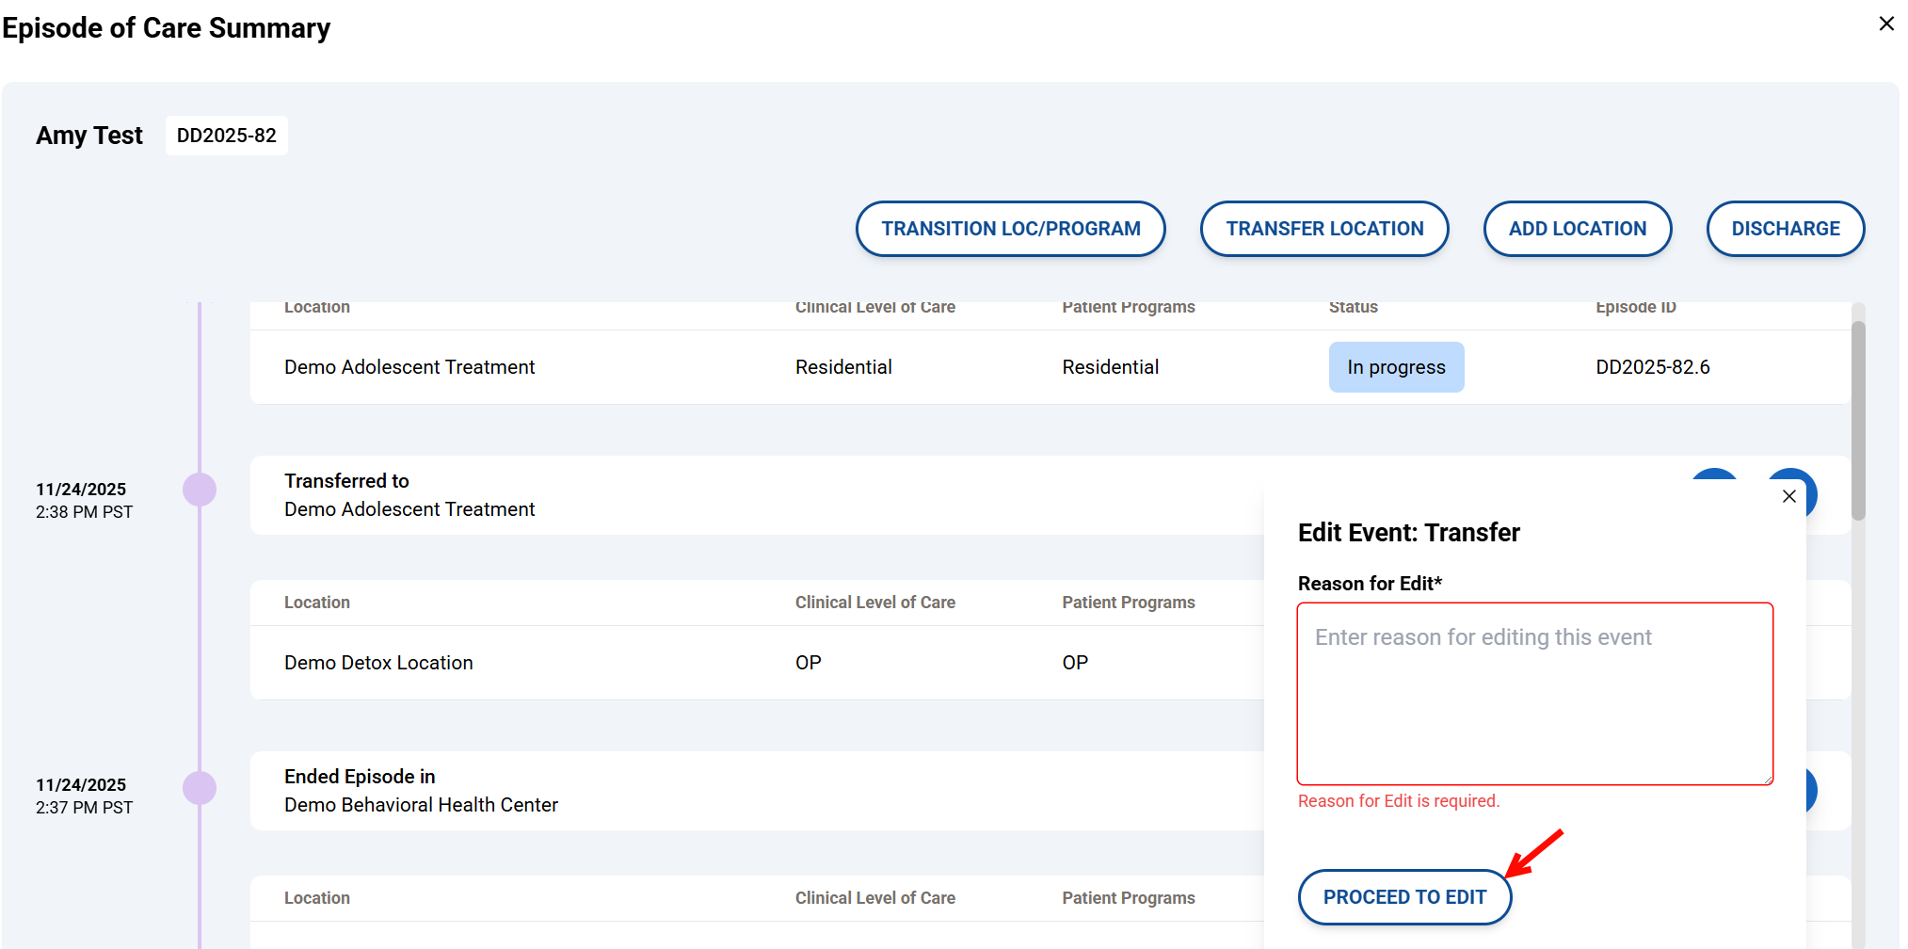Screen dimensions: 1908x949
Task: Grab the Reason for Edit resize handle
Action: click(1768, 780)
